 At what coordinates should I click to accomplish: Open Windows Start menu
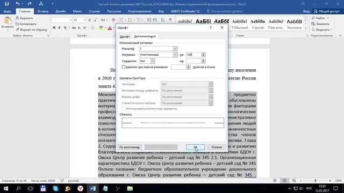(x=6, y=188)
